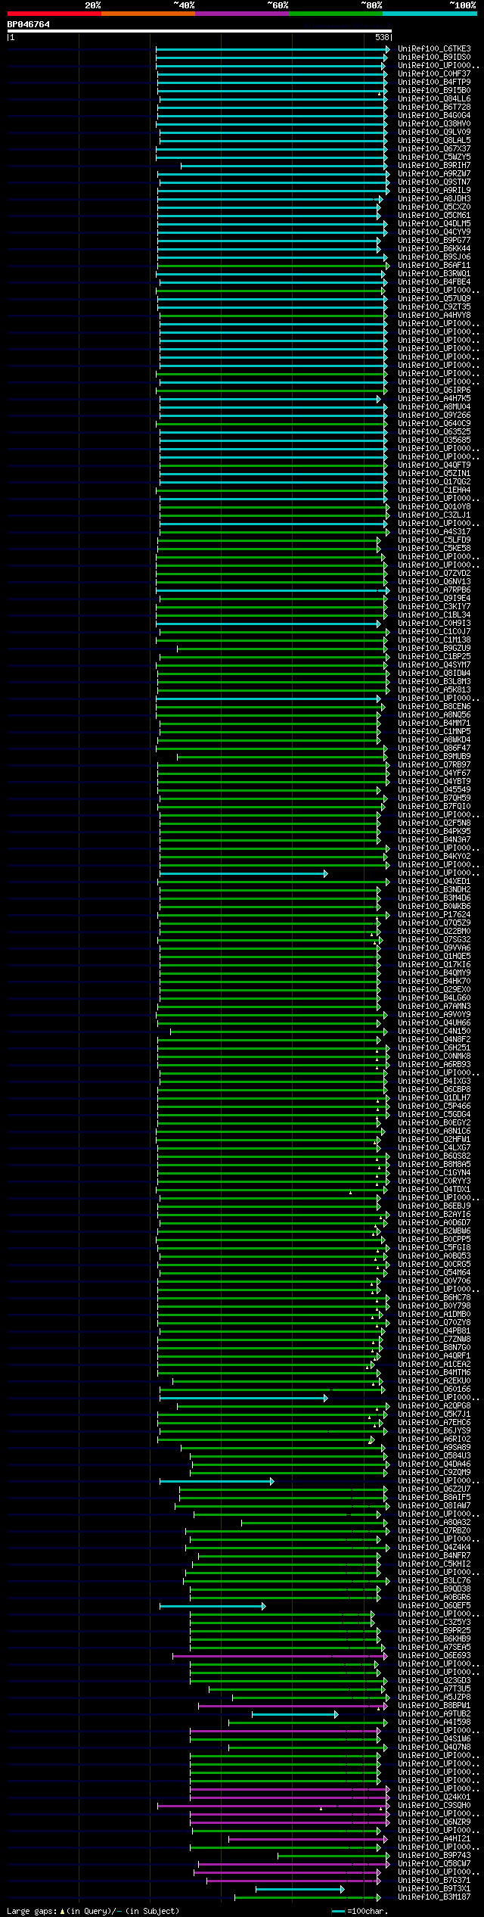Select hit label UniRef100_Q4XED1

click(x=434, y=882)
